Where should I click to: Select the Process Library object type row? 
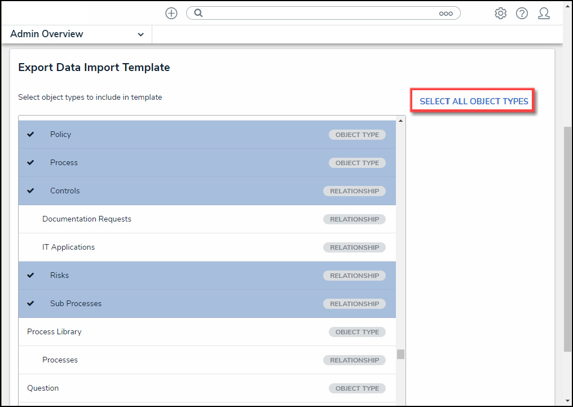(207, 331)
